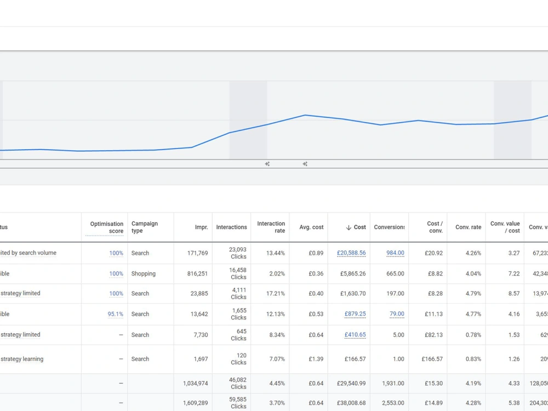
Task: Open the £879.25 cost link
Action: point(355,314)
